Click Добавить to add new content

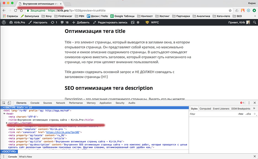point(81,22)
